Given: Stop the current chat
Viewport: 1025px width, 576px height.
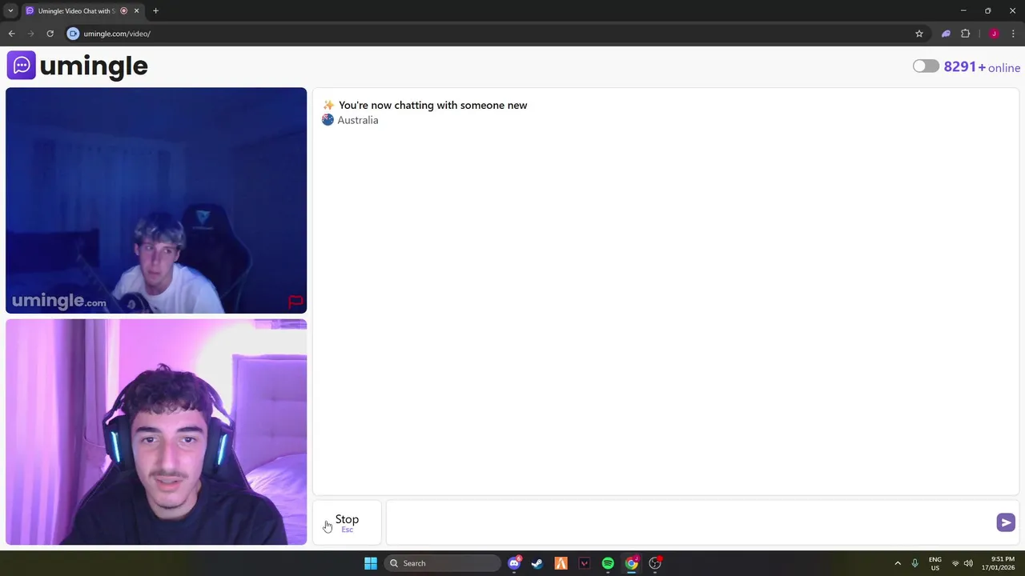Looking at the screenshot, I should tap(347, 522).
